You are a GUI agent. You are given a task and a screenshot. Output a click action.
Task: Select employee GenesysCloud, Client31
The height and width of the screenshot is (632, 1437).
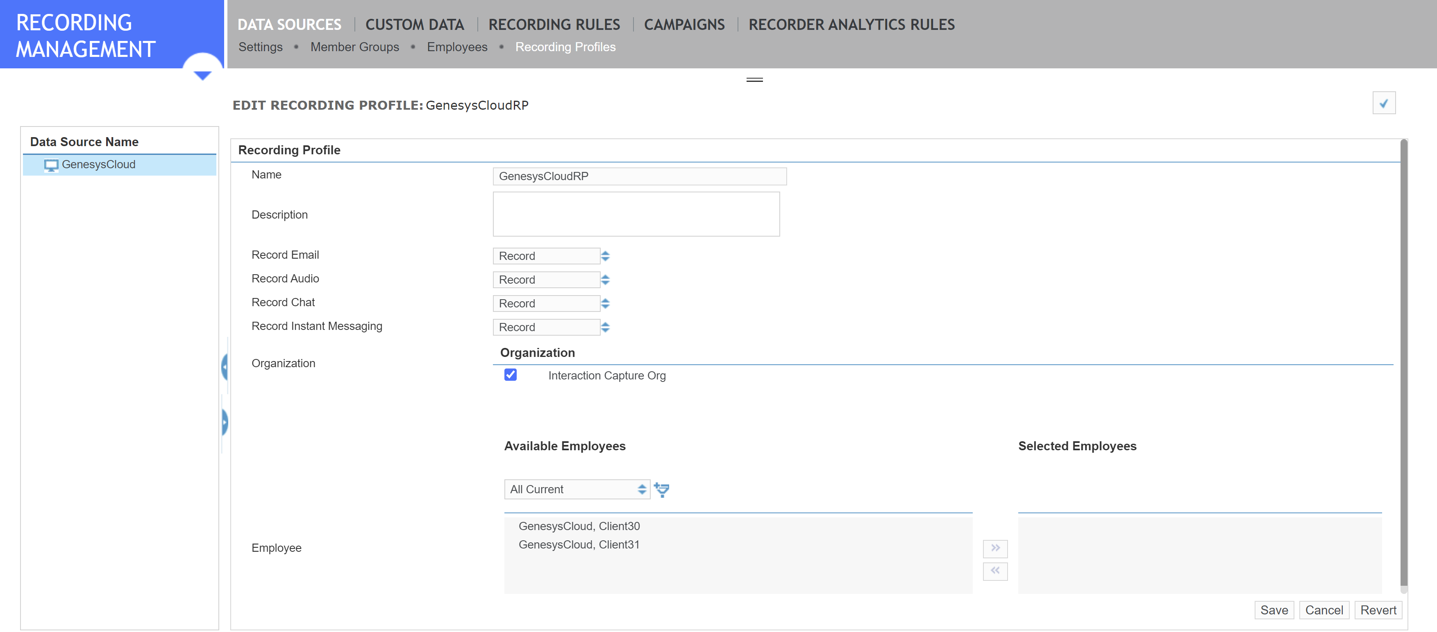580,544
